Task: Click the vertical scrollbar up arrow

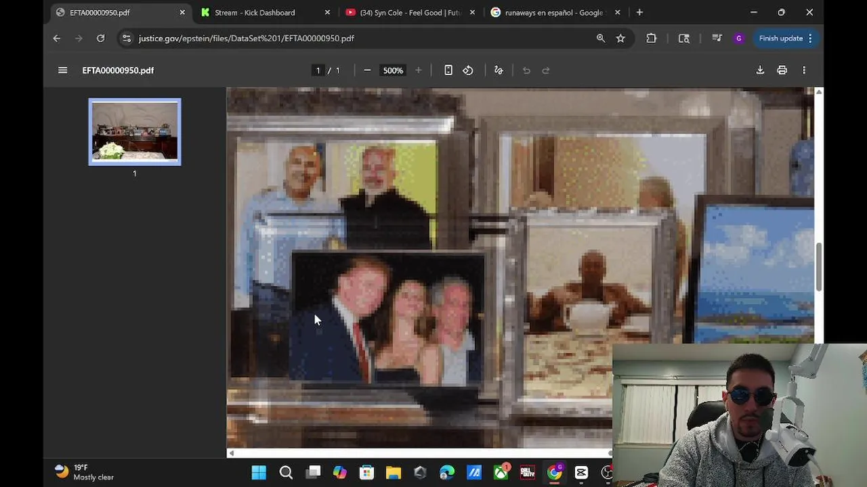Action: [819, 91]
